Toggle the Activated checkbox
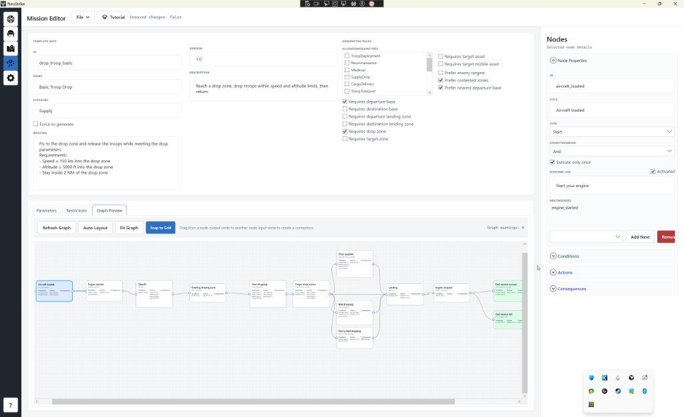This screenshot has width=684, height=417. [653, 172]
